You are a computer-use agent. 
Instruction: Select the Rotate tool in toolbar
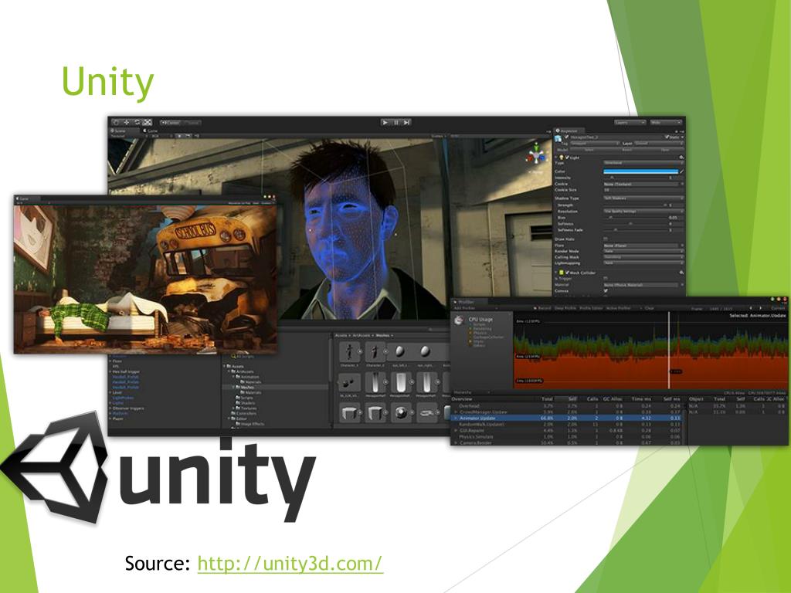click(137, 123)
